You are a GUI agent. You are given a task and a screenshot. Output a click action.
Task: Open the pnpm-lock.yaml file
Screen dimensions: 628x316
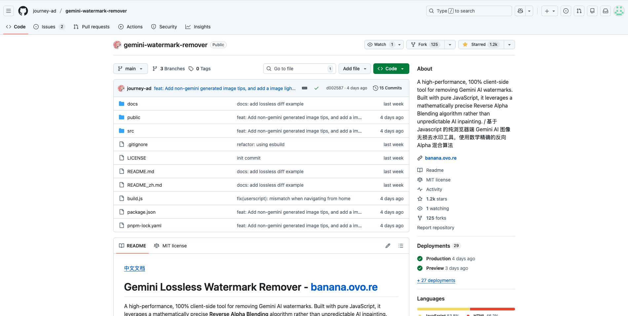pyautogui.click(x=144, y=226)
